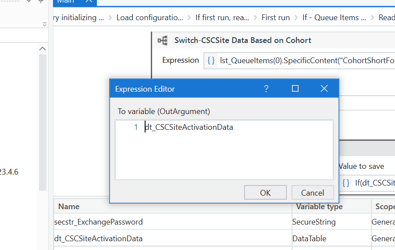Sort variables by the Name column header
This screenshot has width=395, height=250.
[x=69, y=206]
